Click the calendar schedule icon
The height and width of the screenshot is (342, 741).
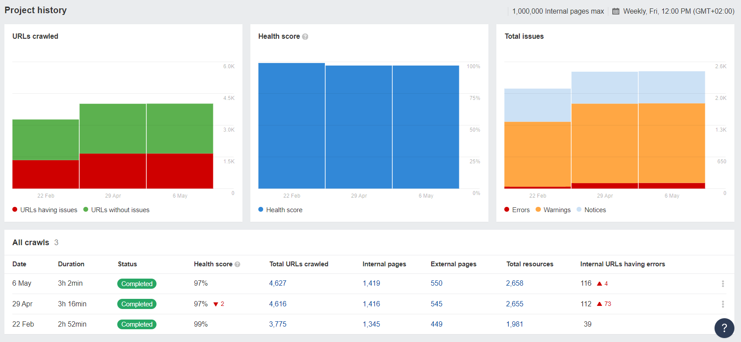point(616,11)
